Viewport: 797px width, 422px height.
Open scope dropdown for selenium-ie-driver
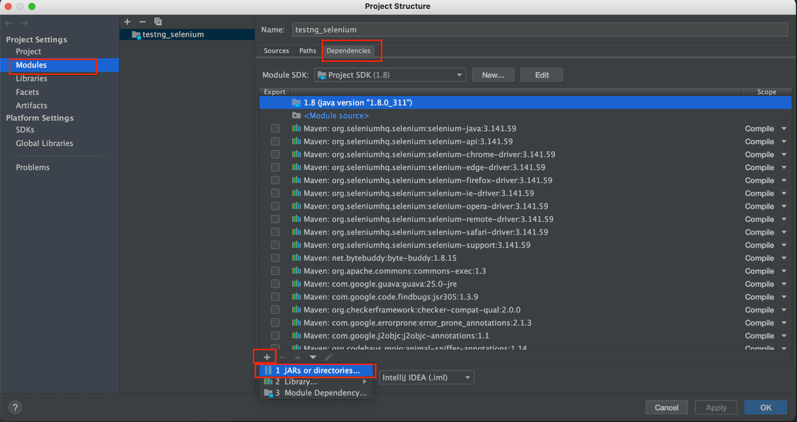click(784, 193)
